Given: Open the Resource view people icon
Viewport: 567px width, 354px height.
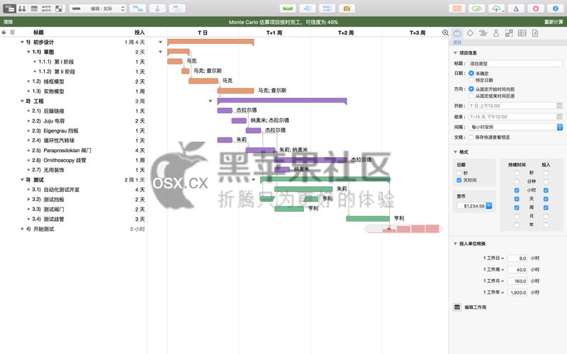Looking at the screenshot, I should pyautogui.click(x=22, y=8).
